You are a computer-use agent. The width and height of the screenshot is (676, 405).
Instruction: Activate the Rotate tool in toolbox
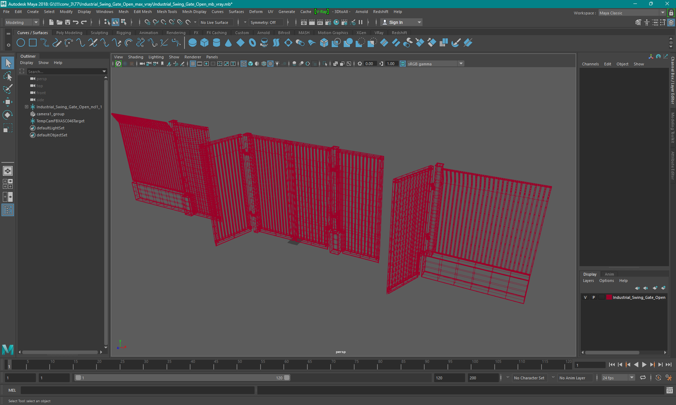(x=8, y=115)
